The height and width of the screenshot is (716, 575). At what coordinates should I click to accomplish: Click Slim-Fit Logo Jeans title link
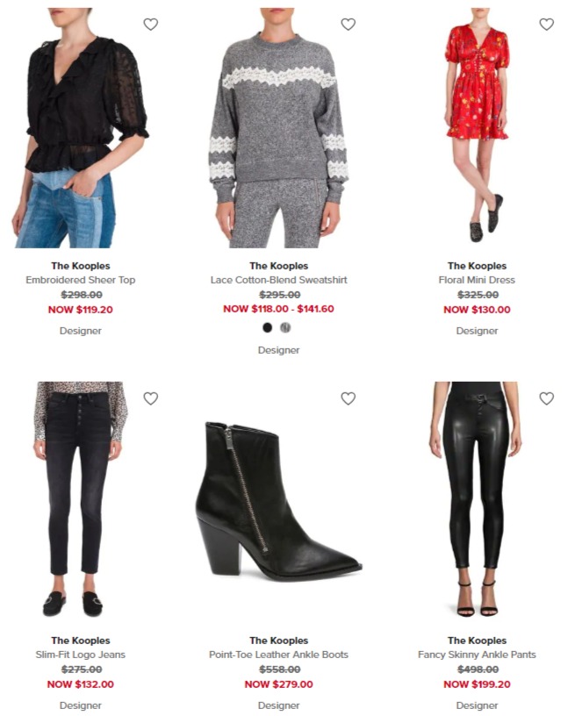(81, 655)
